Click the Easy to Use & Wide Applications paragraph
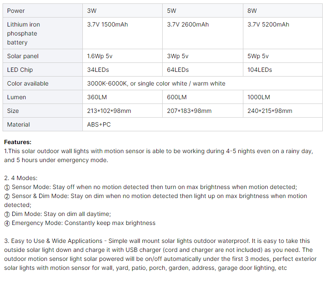This screenshot has height=281, width=330. 160,254
